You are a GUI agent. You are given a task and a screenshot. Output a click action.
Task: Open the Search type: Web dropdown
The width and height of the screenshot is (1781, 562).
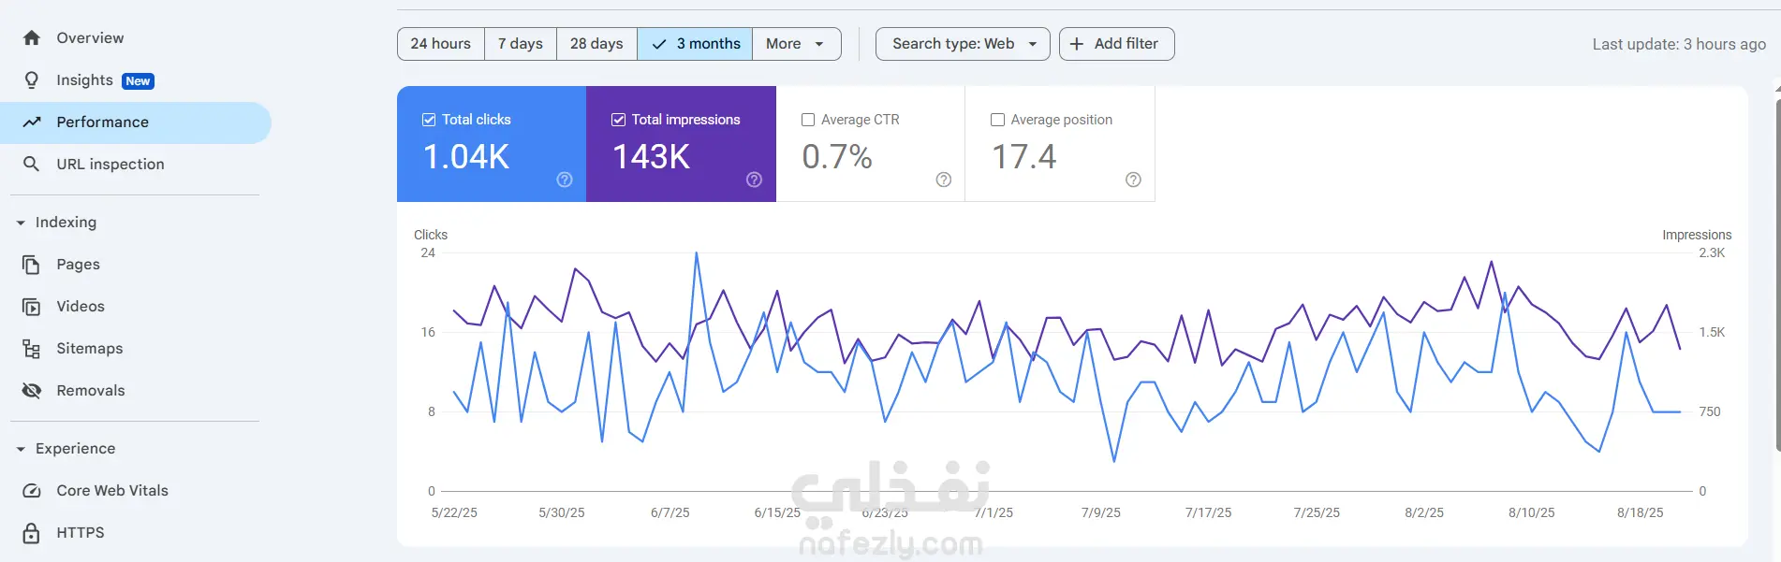tap(963, 44)
